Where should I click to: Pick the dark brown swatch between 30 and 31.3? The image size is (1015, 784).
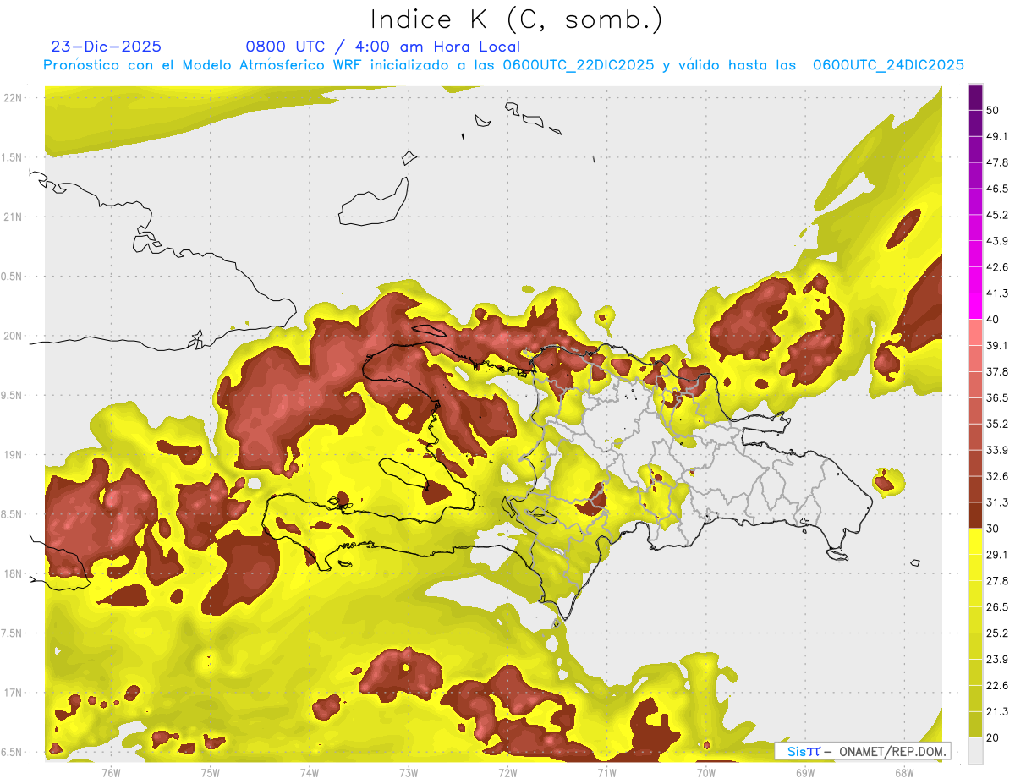(975, 515)
